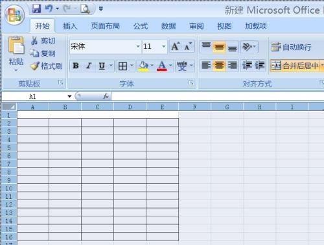The width and height of the screenshot is (324, 245).
Task: Open underline style dropdown arrow
Action: point(111,65)
